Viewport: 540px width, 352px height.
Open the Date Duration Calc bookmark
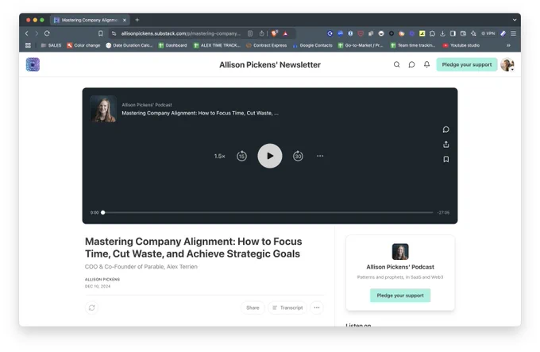click(x=129, y=45)
